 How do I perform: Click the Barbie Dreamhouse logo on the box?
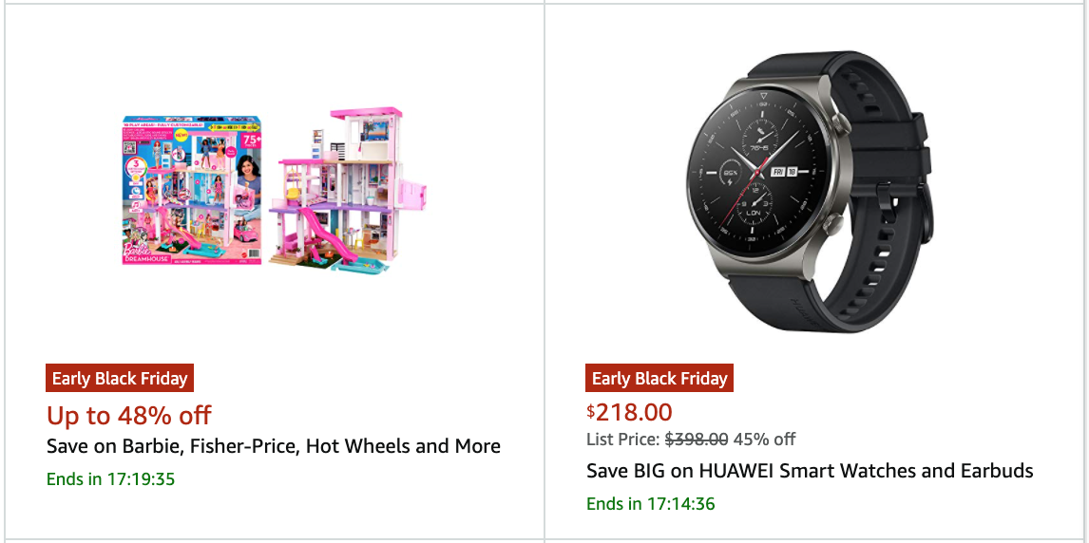(x=143, y=254)
